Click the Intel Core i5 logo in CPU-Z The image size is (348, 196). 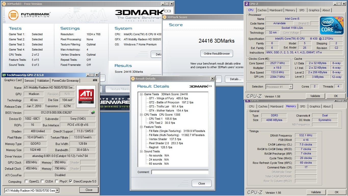coord(331,26)
